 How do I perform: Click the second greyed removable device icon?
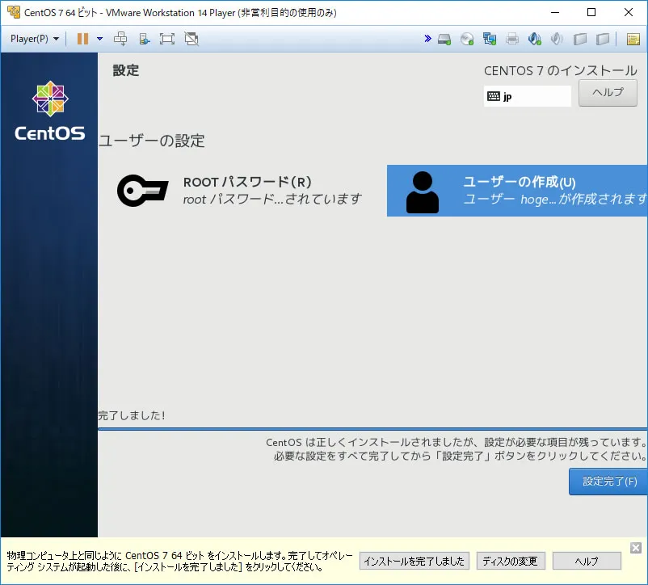[x=603, y=40]
